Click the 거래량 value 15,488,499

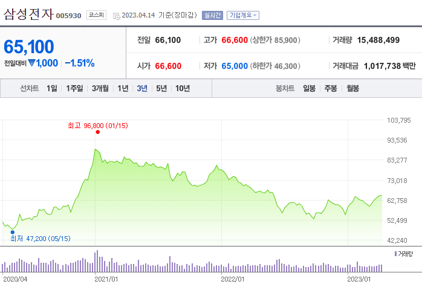point(378,40)
